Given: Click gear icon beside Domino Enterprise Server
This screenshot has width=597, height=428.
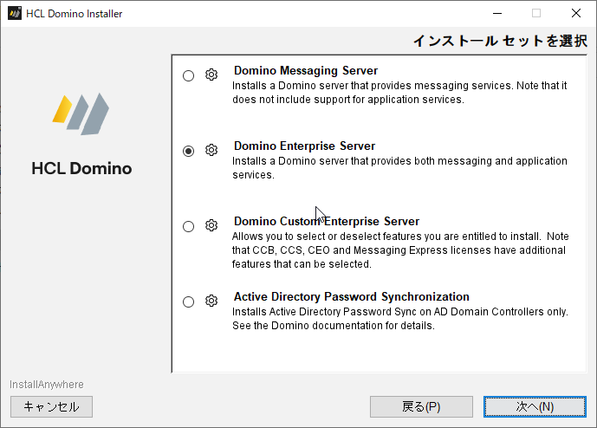Looking at the screenshot, I should (x=211, y=150).
